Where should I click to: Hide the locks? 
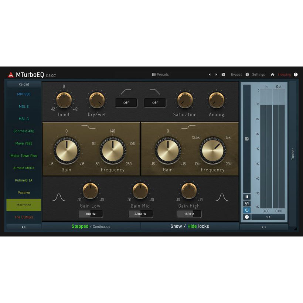[x=192, y=226]
